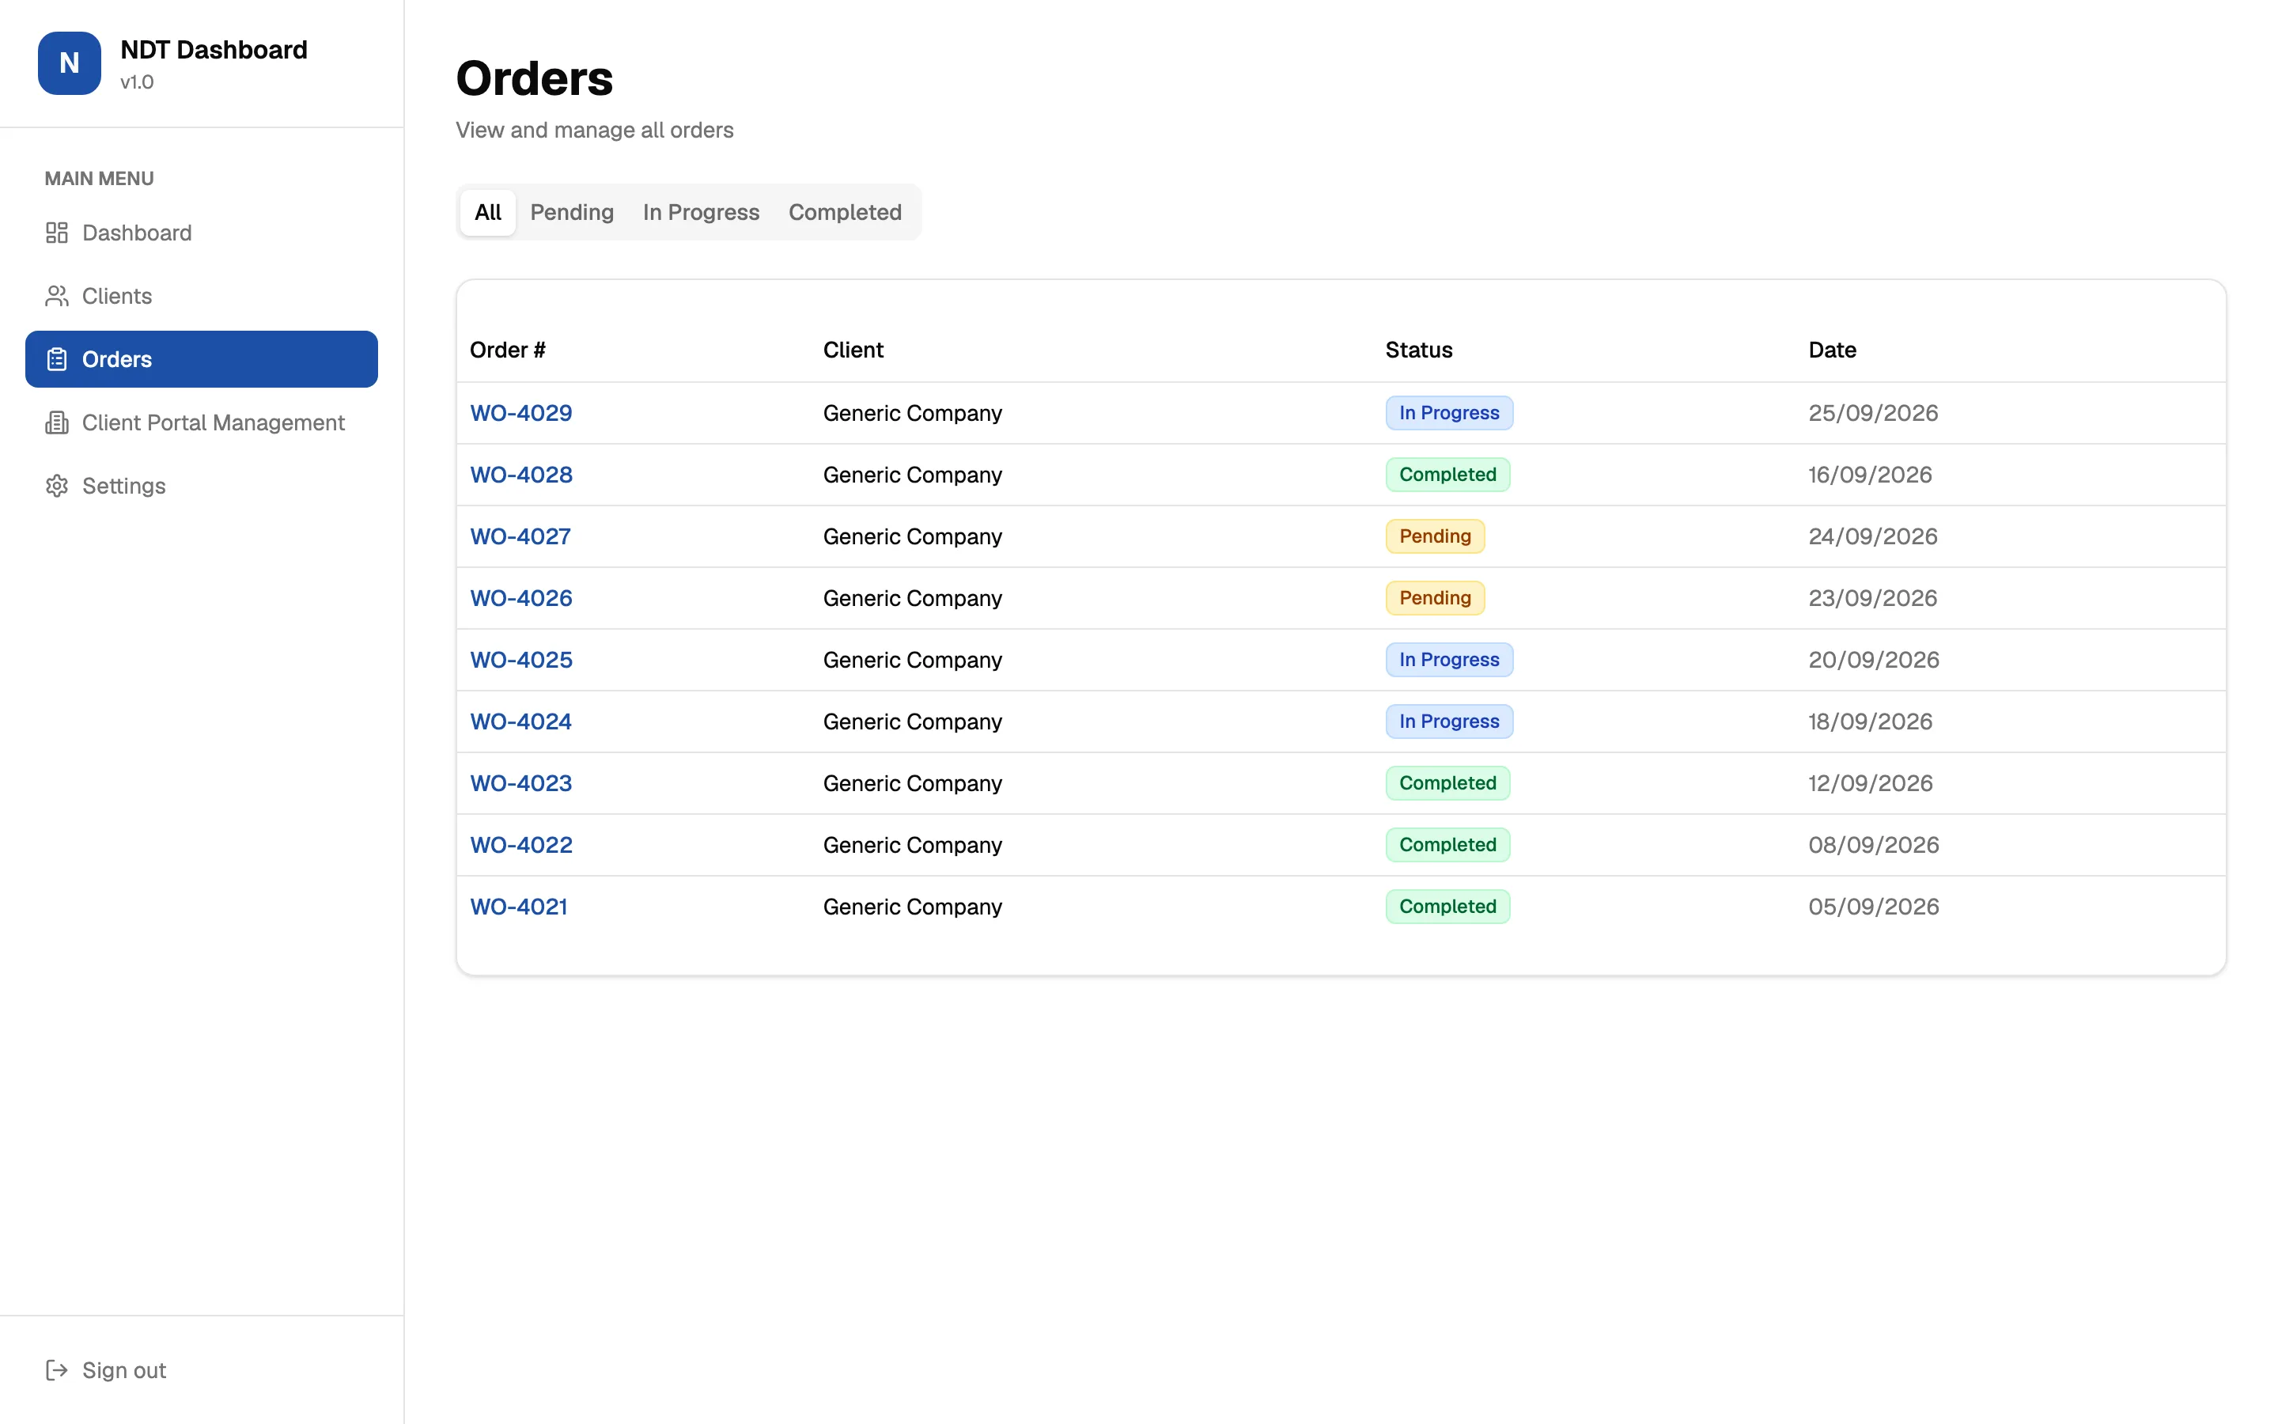Click the date 12/09/2026
2278x1424 pixels.
click(x=1871, y=782)
